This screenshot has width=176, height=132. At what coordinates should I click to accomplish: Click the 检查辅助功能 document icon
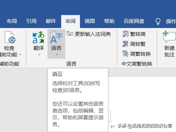pos(10,37)
